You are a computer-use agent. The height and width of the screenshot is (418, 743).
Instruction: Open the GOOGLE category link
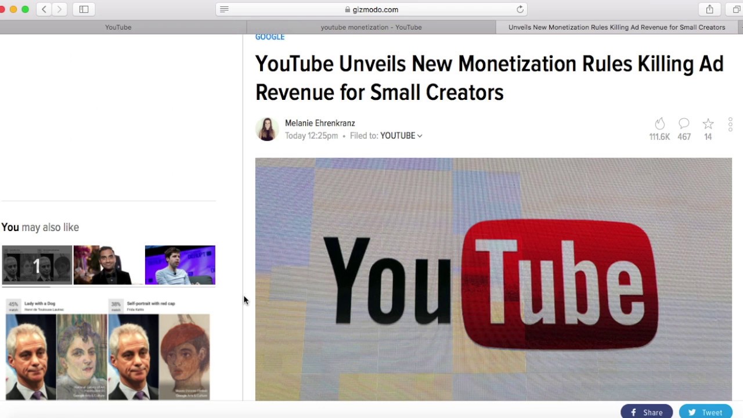[270, 37]
